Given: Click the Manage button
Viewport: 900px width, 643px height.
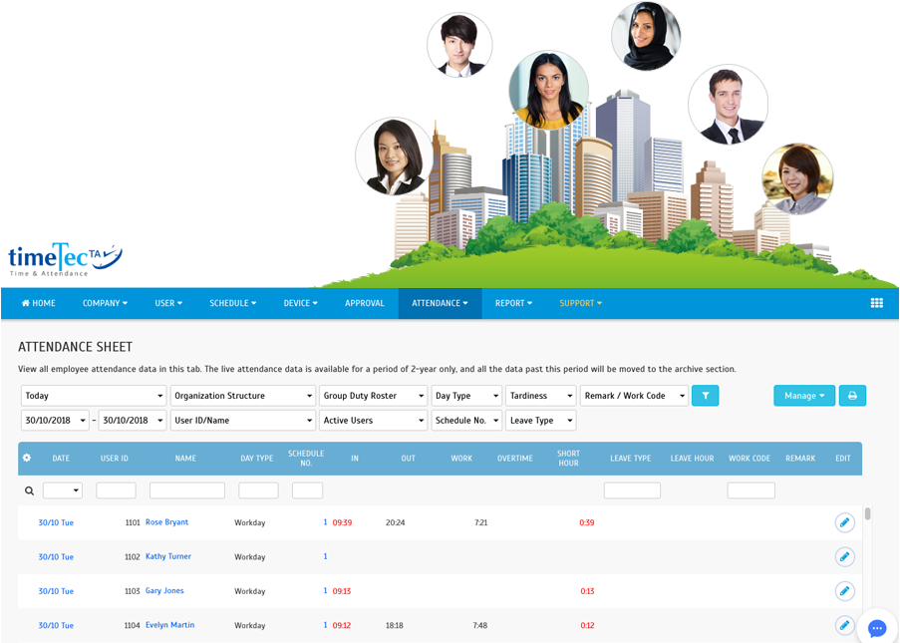Looking at the screenshot, I should [803, 396].
